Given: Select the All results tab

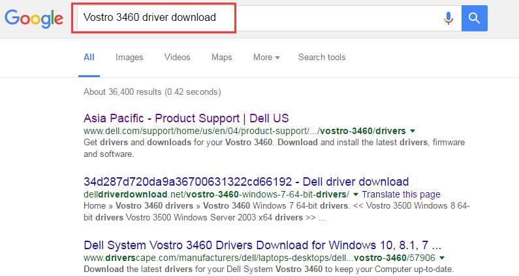Looking at the screenshot, I should pos(89,58).
